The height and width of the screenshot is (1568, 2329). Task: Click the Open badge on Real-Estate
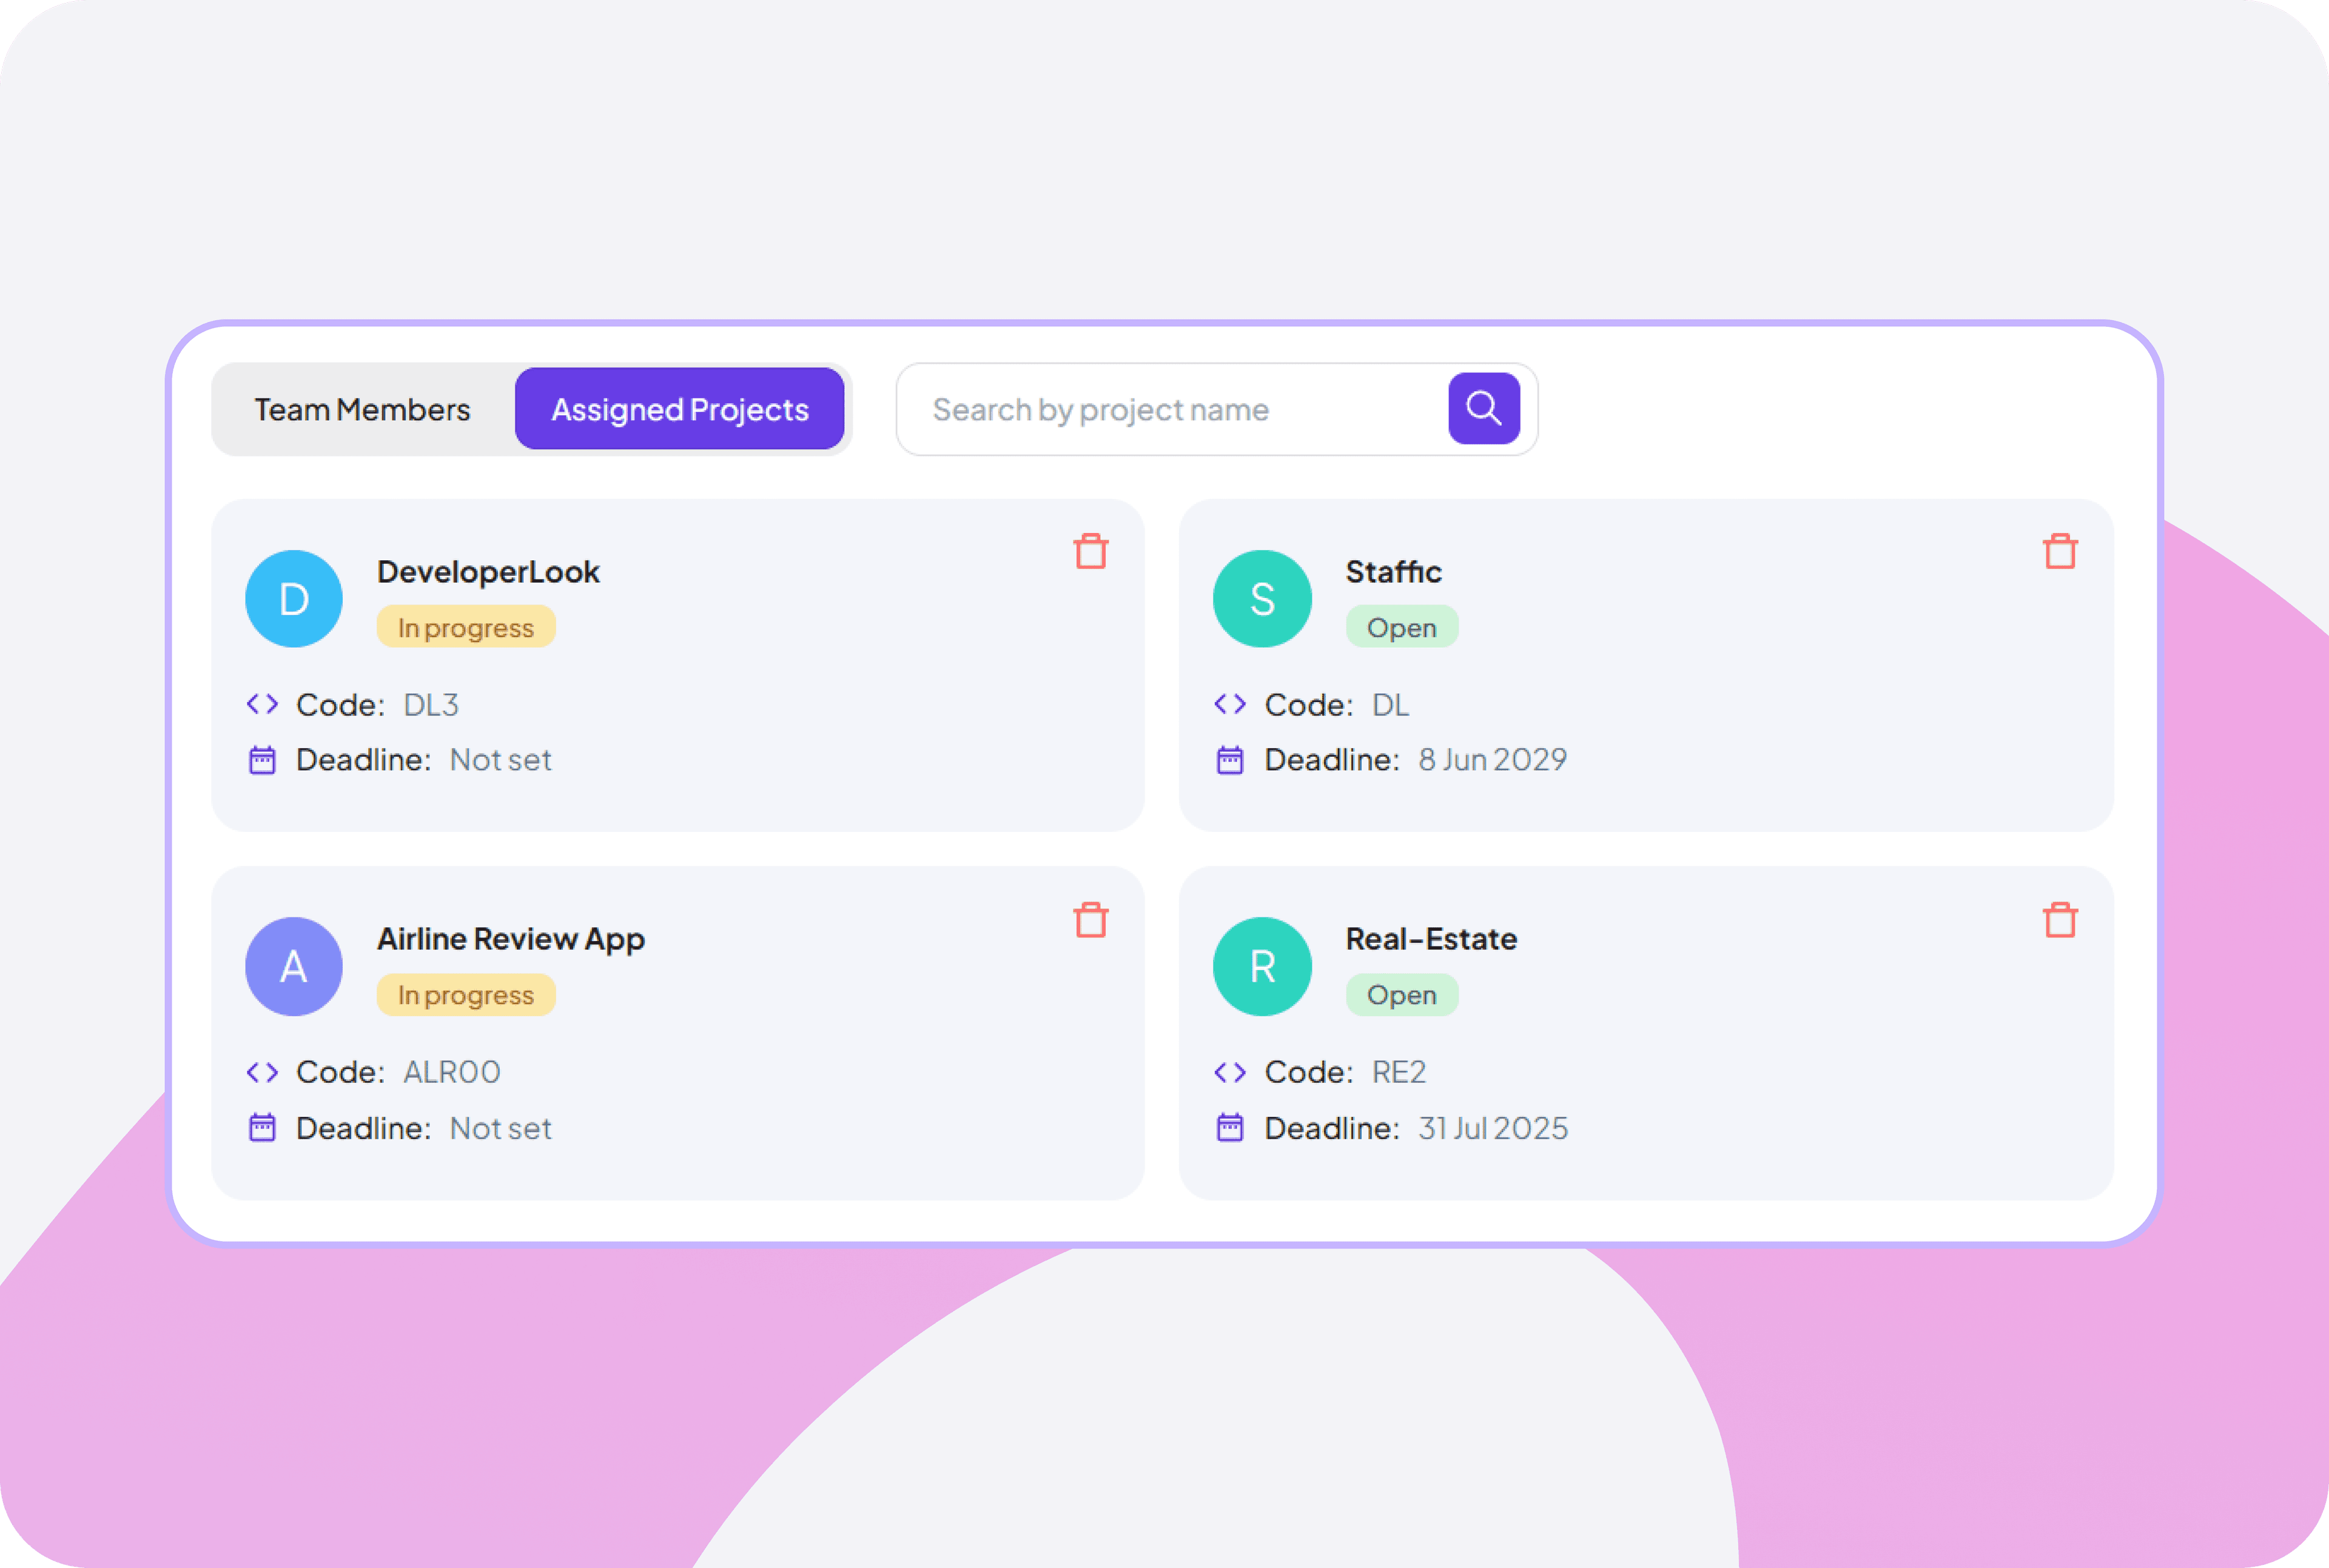tap(1402, 994)
